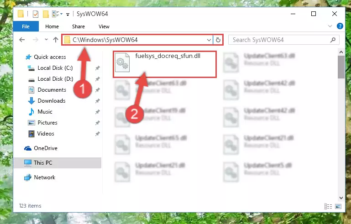Open Help with the question mark icon
The height and width of the screenshot is (224, 351).
340,26
